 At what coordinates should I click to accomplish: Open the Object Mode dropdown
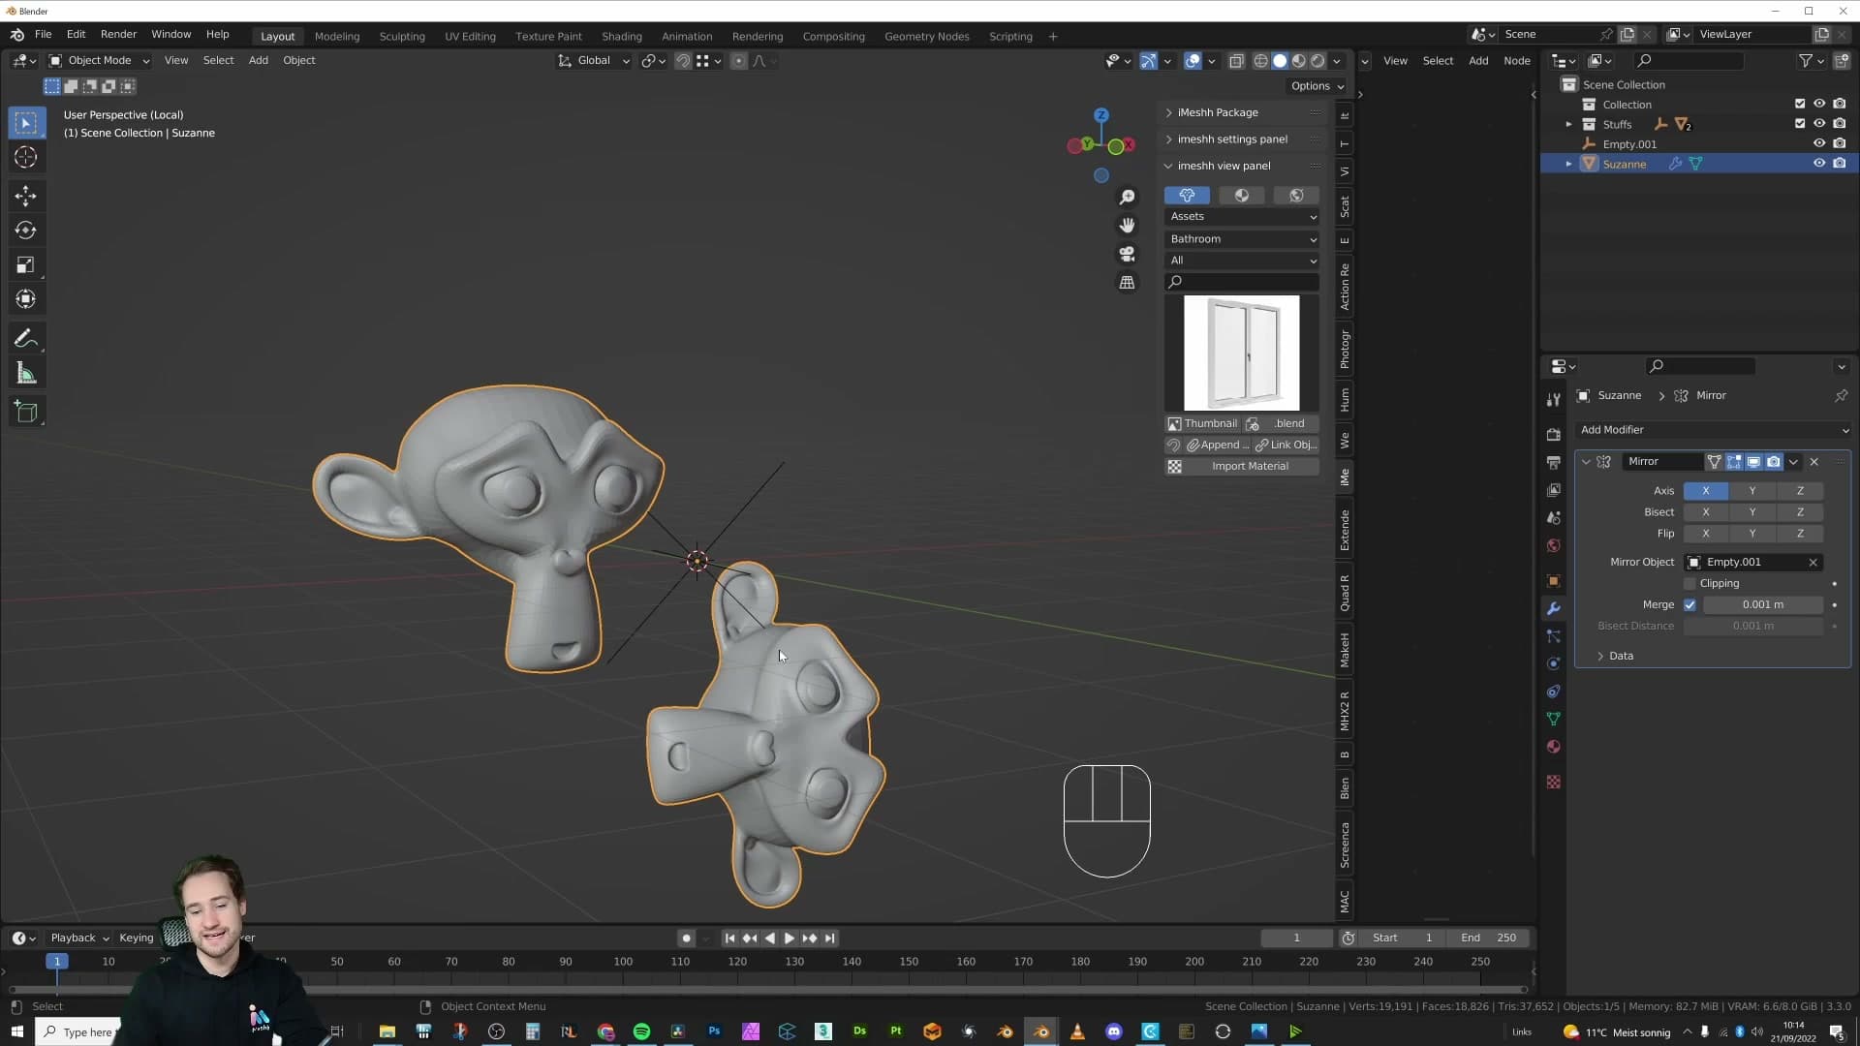click(99, 61)
